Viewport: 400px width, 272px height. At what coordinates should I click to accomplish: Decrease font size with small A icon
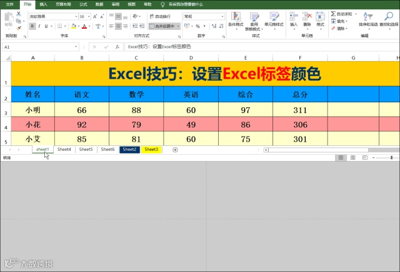102,17
